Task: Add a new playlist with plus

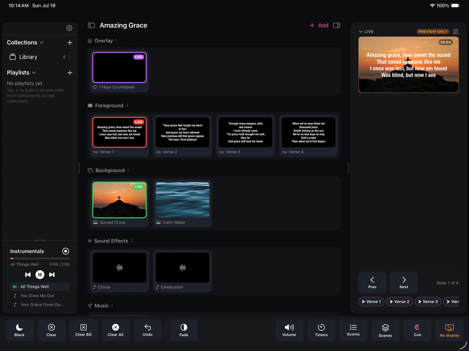Action: point(70,73)
